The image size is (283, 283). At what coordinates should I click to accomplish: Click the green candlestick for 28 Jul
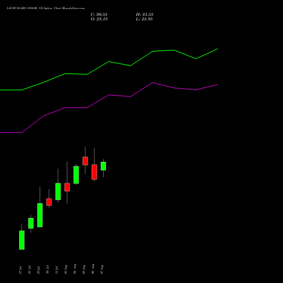(31, 223)
